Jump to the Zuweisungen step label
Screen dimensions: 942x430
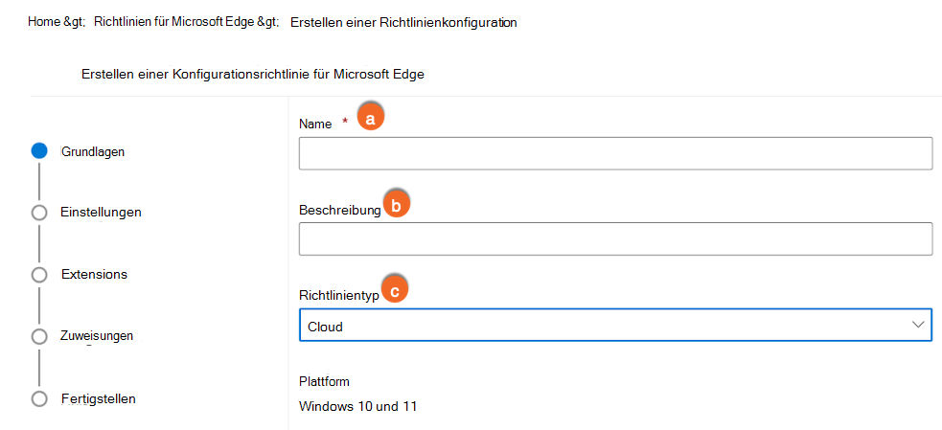pyautogui.click(x=97, y=336)
